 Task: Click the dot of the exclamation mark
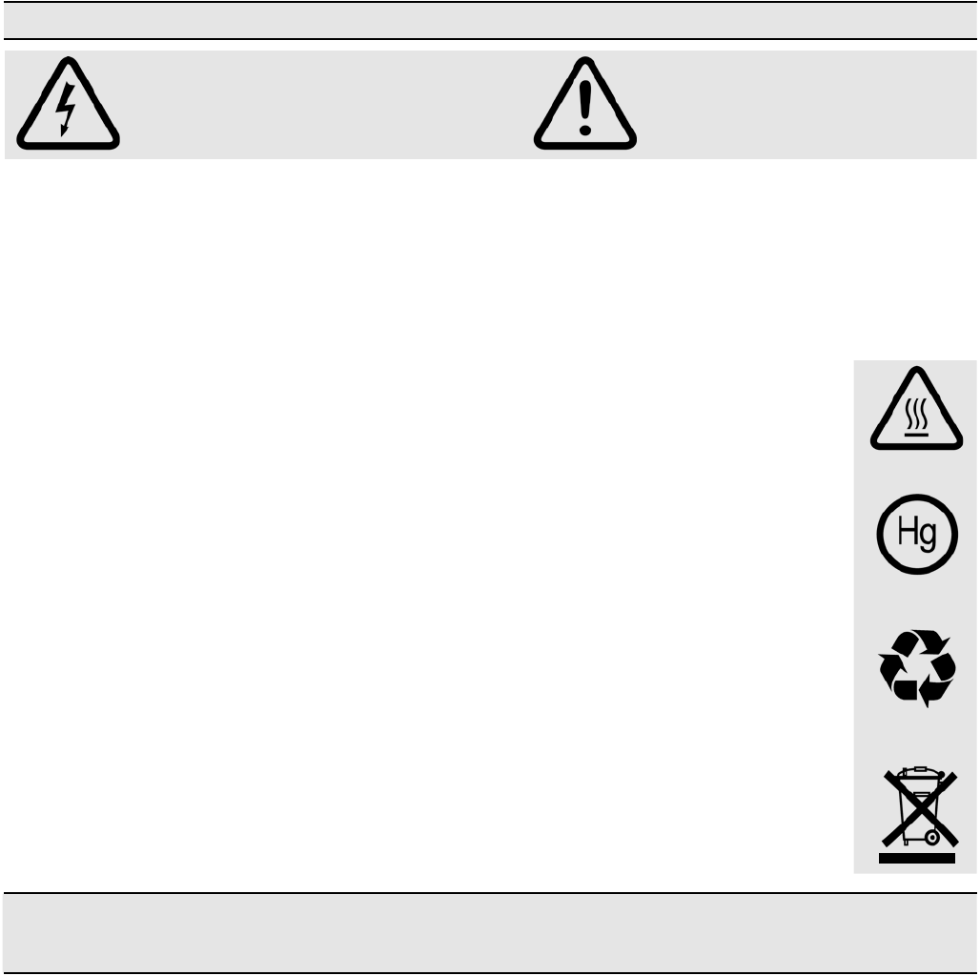585,130
